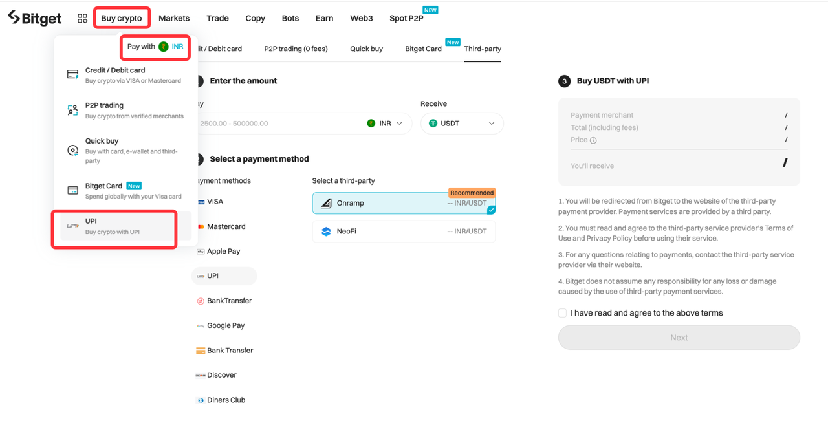The image size is (828, 432).
Task: Click the Onramp provider logo
Action: point(327,203)
